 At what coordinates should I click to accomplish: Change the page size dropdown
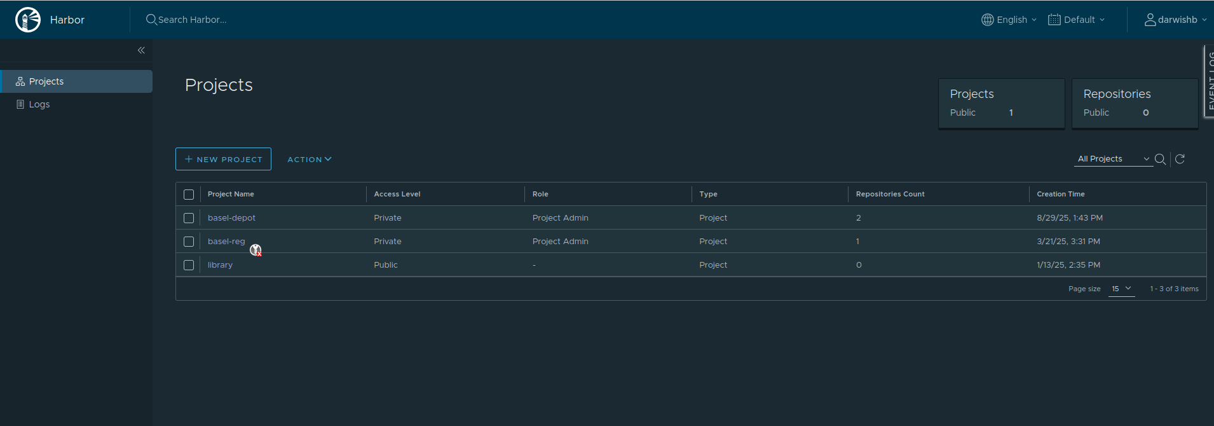[1121, 289]
